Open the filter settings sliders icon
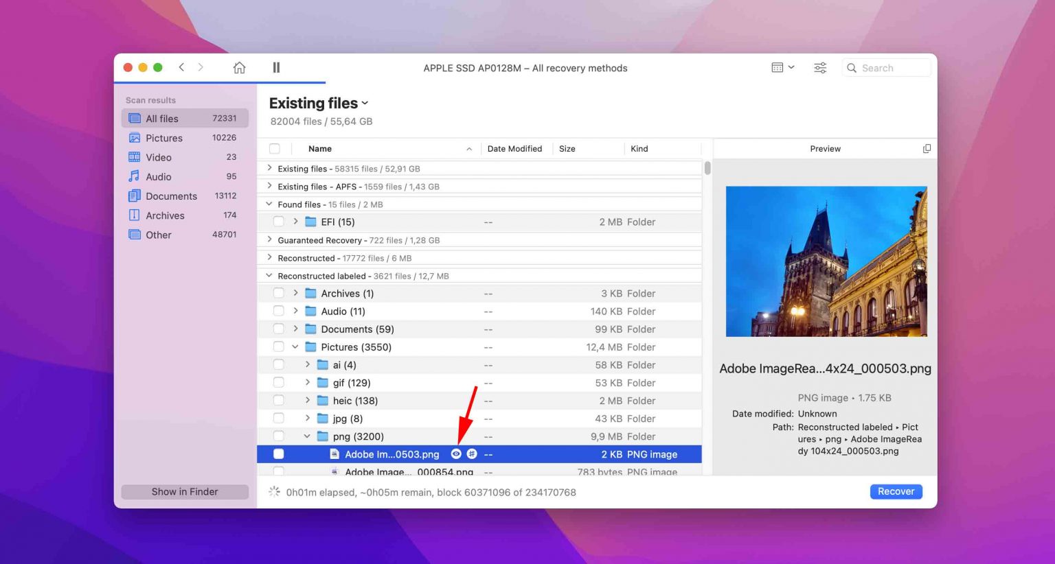Screen dimensions: 1055x564 coord(819,67)
